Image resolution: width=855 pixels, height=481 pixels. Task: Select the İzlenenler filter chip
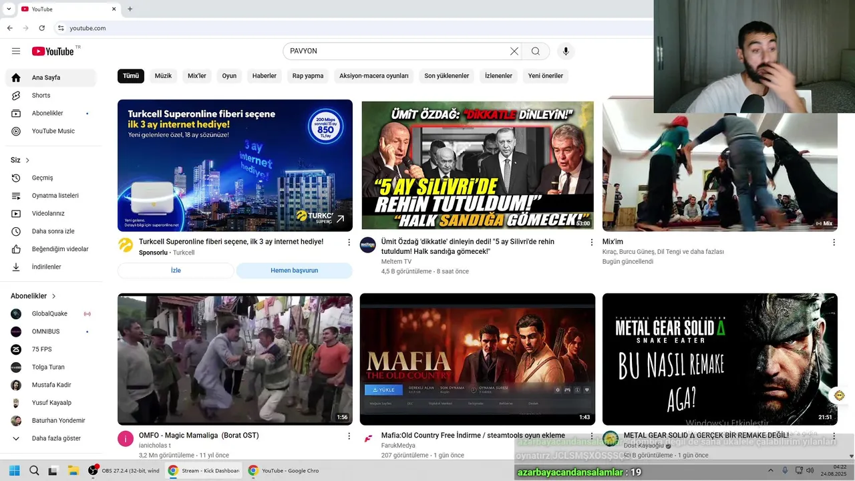[x=498, y=76]
